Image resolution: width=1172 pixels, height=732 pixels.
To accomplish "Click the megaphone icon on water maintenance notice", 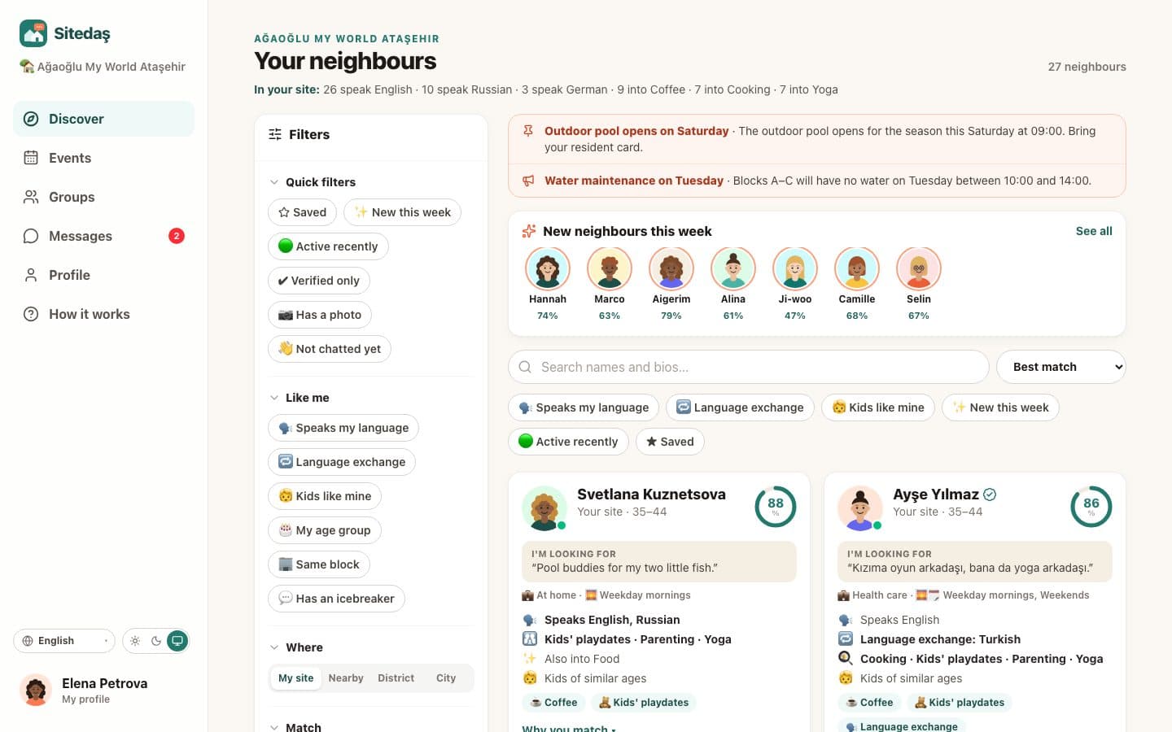I will point(528,181).
